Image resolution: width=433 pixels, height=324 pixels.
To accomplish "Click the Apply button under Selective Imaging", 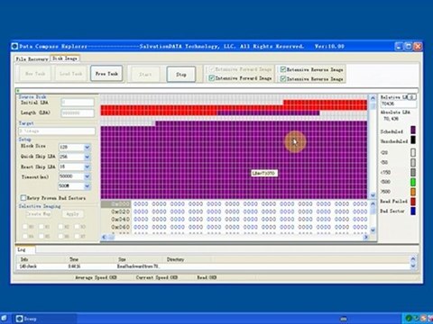I will tap(73, 214).
